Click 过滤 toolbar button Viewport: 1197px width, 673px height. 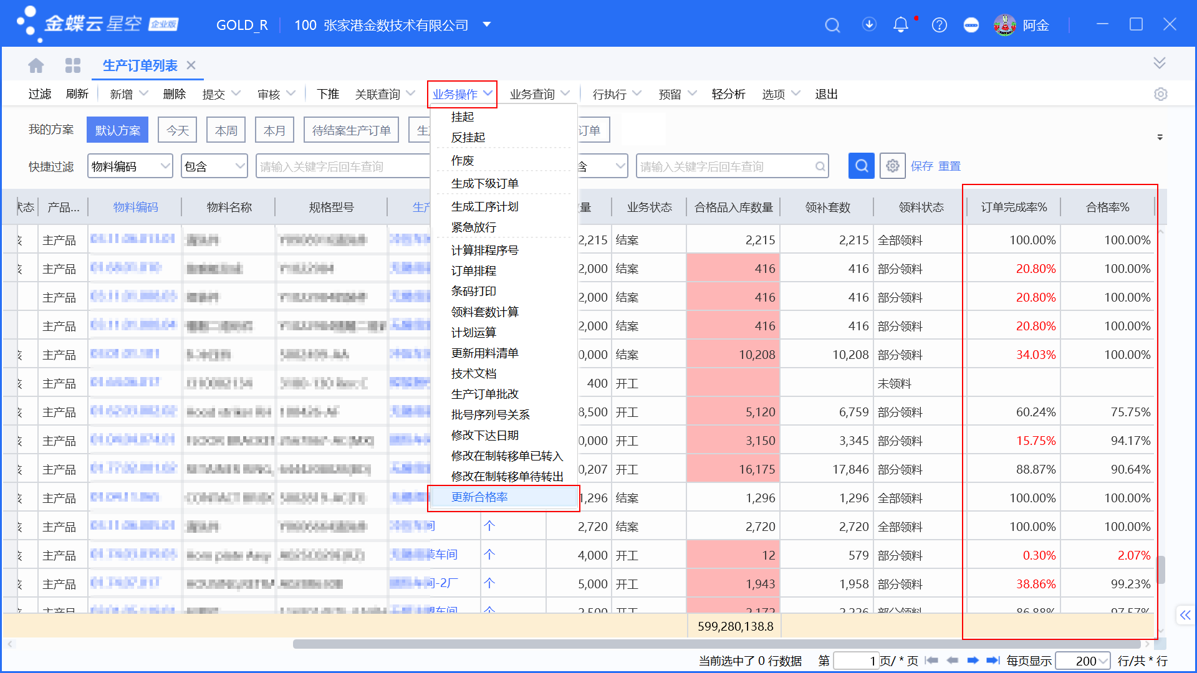tap(40, 94)
